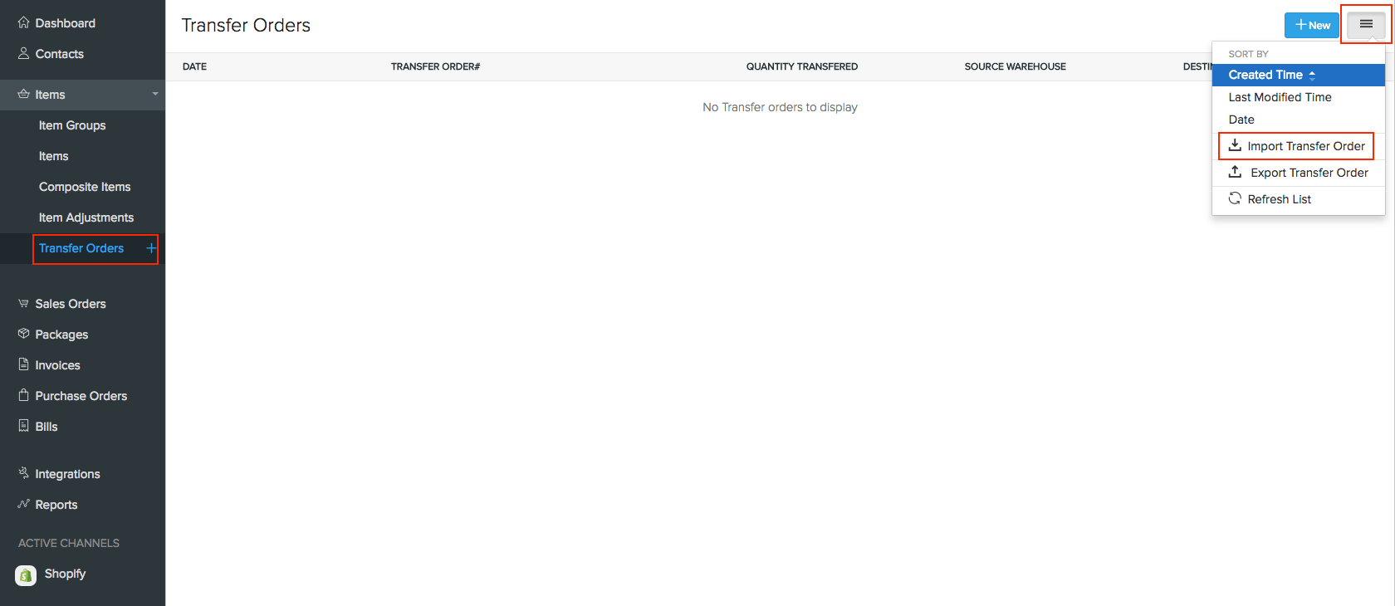Open the Shopify channel icon
This screenshot has width=1395, height=606.
[x=26, y=575]
